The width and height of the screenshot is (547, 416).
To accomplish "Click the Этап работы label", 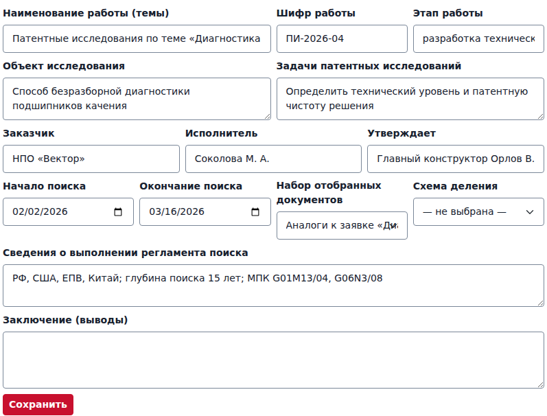I will [448, 13].
